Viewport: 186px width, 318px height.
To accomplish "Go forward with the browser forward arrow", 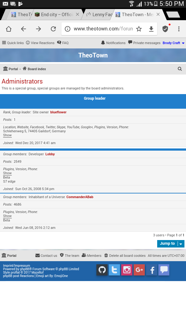I will tap(38, 29).
